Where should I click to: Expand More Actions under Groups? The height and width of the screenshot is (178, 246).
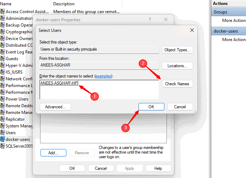[x=234, y=21]
